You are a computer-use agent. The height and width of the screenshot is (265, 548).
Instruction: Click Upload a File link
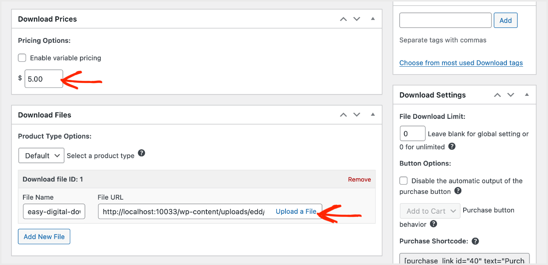[296, 212]
